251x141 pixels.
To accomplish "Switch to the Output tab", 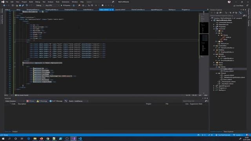I will (15, 132).
